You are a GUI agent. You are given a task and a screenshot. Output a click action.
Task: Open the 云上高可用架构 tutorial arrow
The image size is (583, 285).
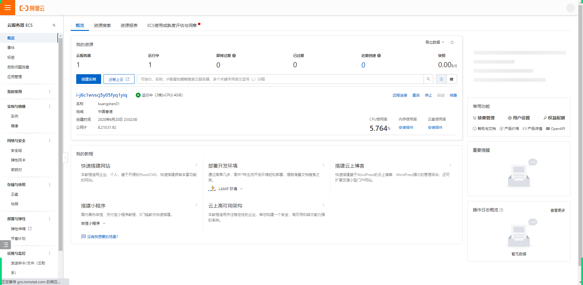[323, 205]
